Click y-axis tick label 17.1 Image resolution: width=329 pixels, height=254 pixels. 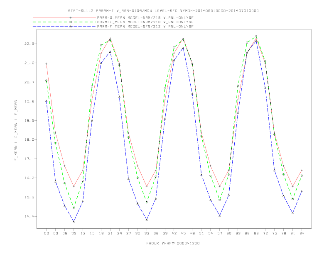(29, 159)
